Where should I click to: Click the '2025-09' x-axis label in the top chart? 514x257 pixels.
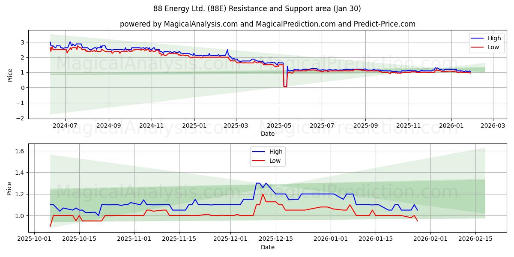point(365,126)
